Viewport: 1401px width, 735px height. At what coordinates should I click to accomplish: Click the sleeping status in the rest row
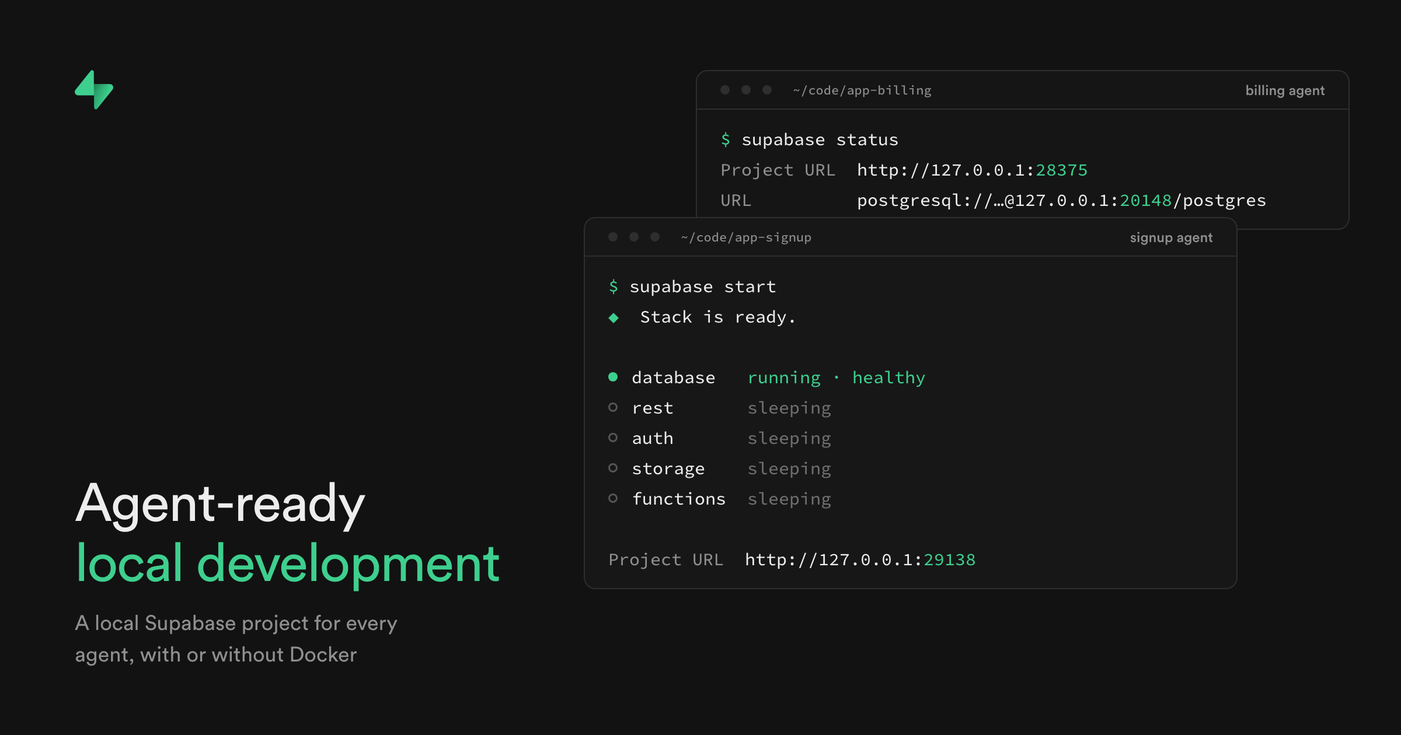click(x=789, y=408)
